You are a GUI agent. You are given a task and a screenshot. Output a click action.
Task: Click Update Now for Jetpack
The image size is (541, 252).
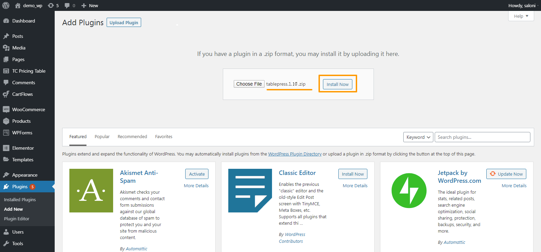click(506, 174)
